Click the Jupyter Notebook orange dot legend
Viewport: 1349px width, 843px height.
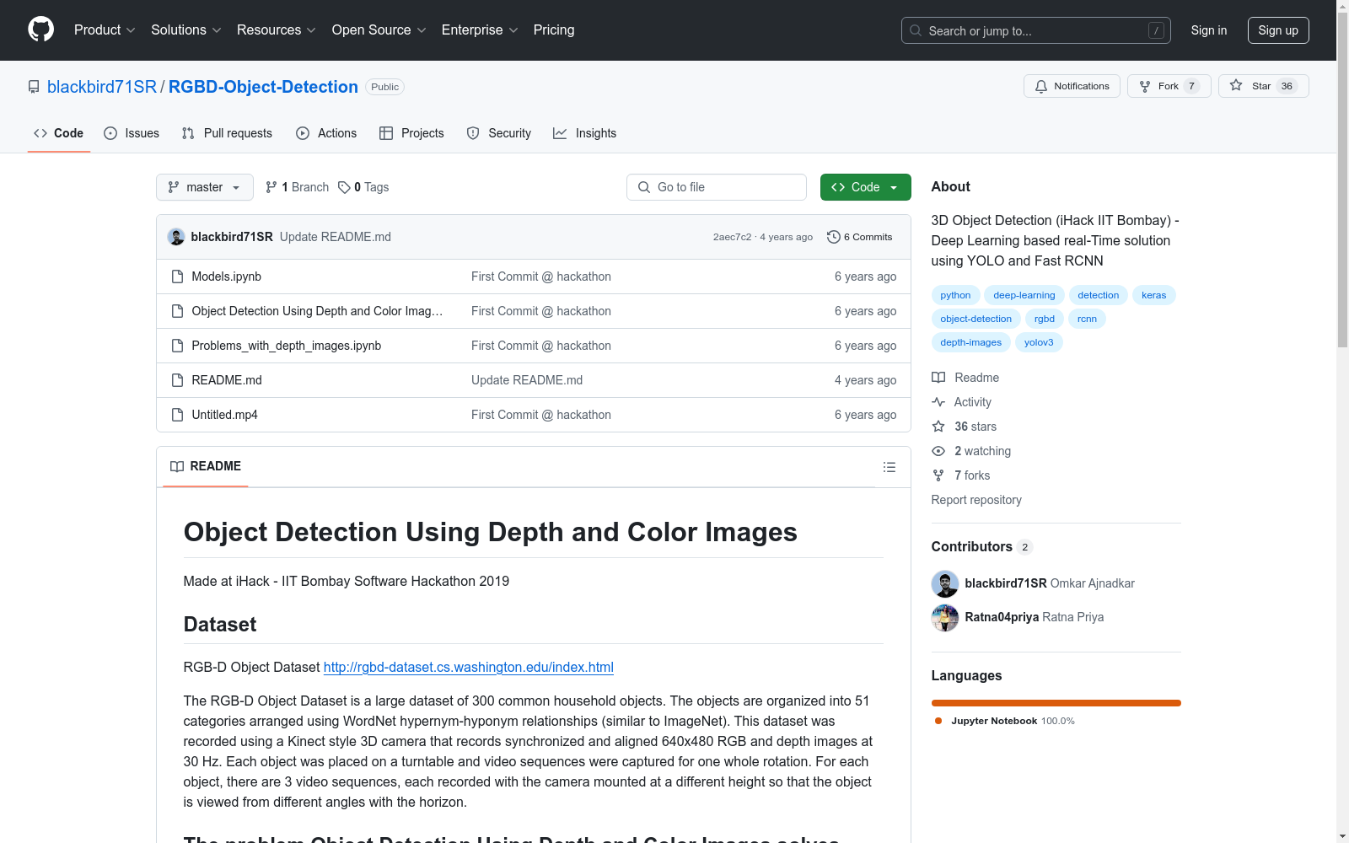(x=938, y=721)
